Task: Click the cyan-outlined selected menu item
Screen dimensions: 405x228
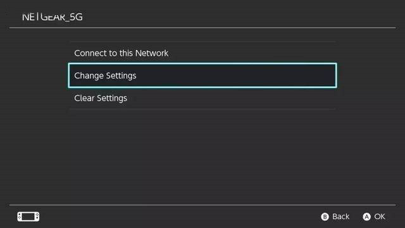Action: coord(202,75)
